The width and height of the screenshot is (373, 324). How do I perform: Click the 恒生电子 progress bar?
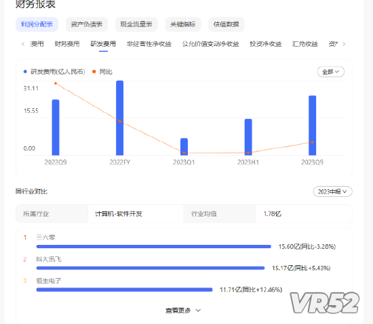click(124, 290)
